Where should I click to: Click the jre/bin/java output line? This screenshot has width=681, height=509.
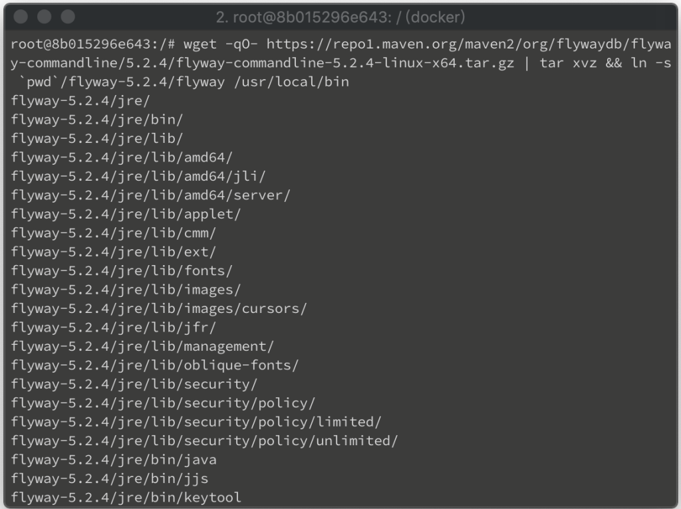114,460
